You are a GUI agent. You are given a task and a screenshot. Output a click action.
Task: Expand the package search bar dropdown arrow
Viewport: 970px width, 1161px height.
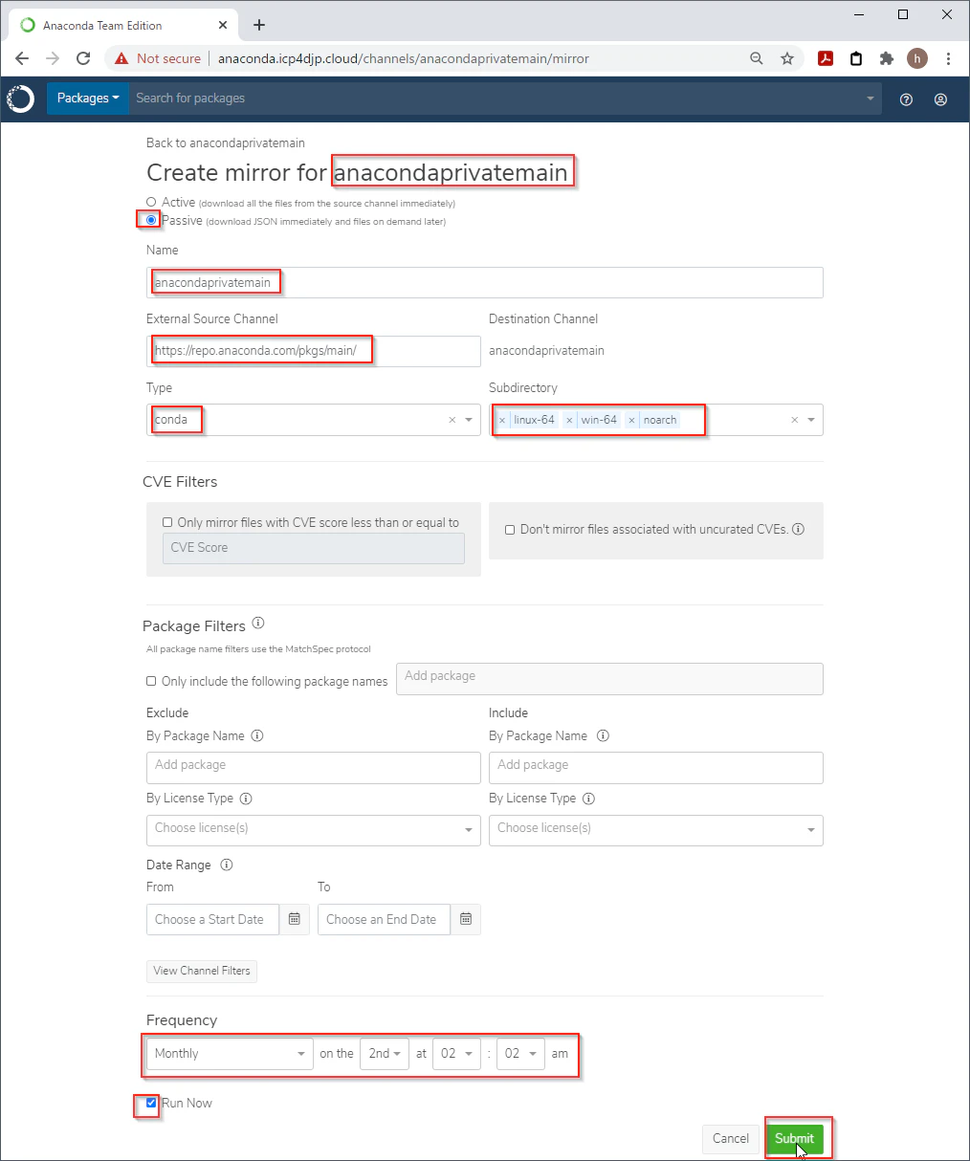pos(871,99)
